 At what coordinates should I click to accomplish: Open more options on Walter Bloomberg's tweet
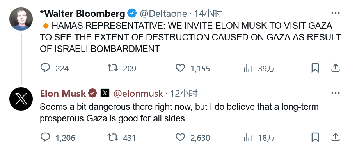335,13
